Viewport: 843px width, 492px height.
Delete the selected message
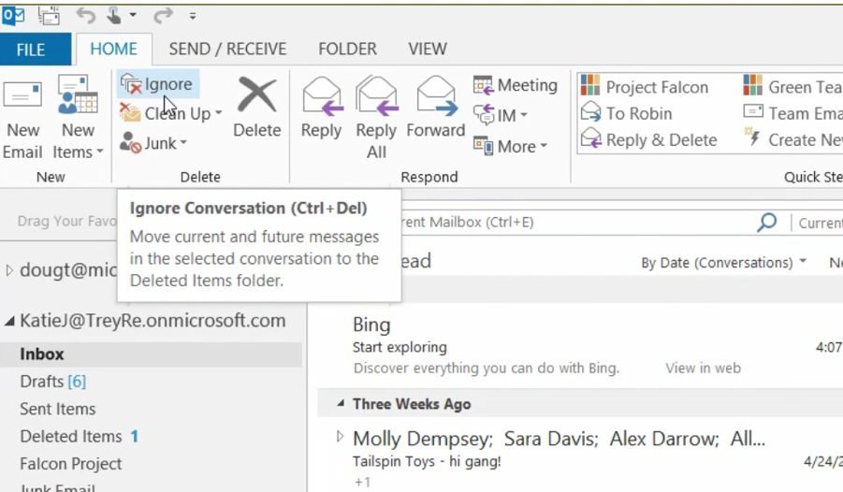(x=257, y=107)
